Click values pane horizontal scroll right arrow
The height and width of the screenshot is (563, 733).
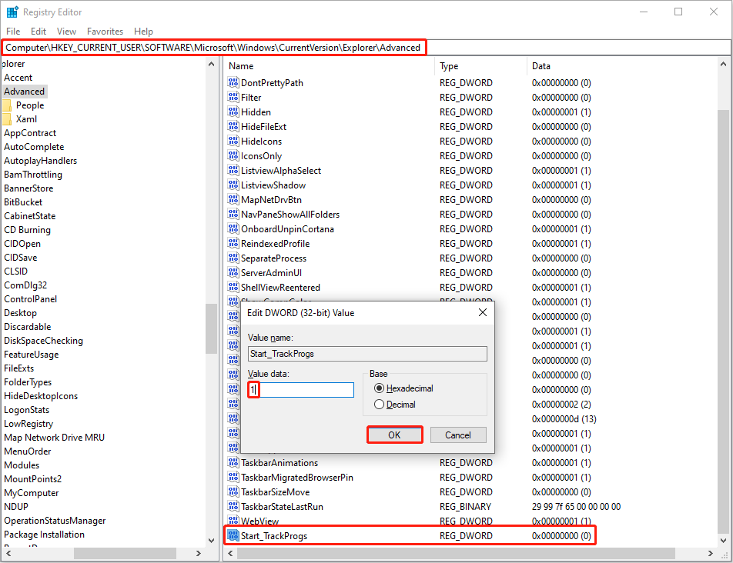pyautogui.click(x=711, y=553)
